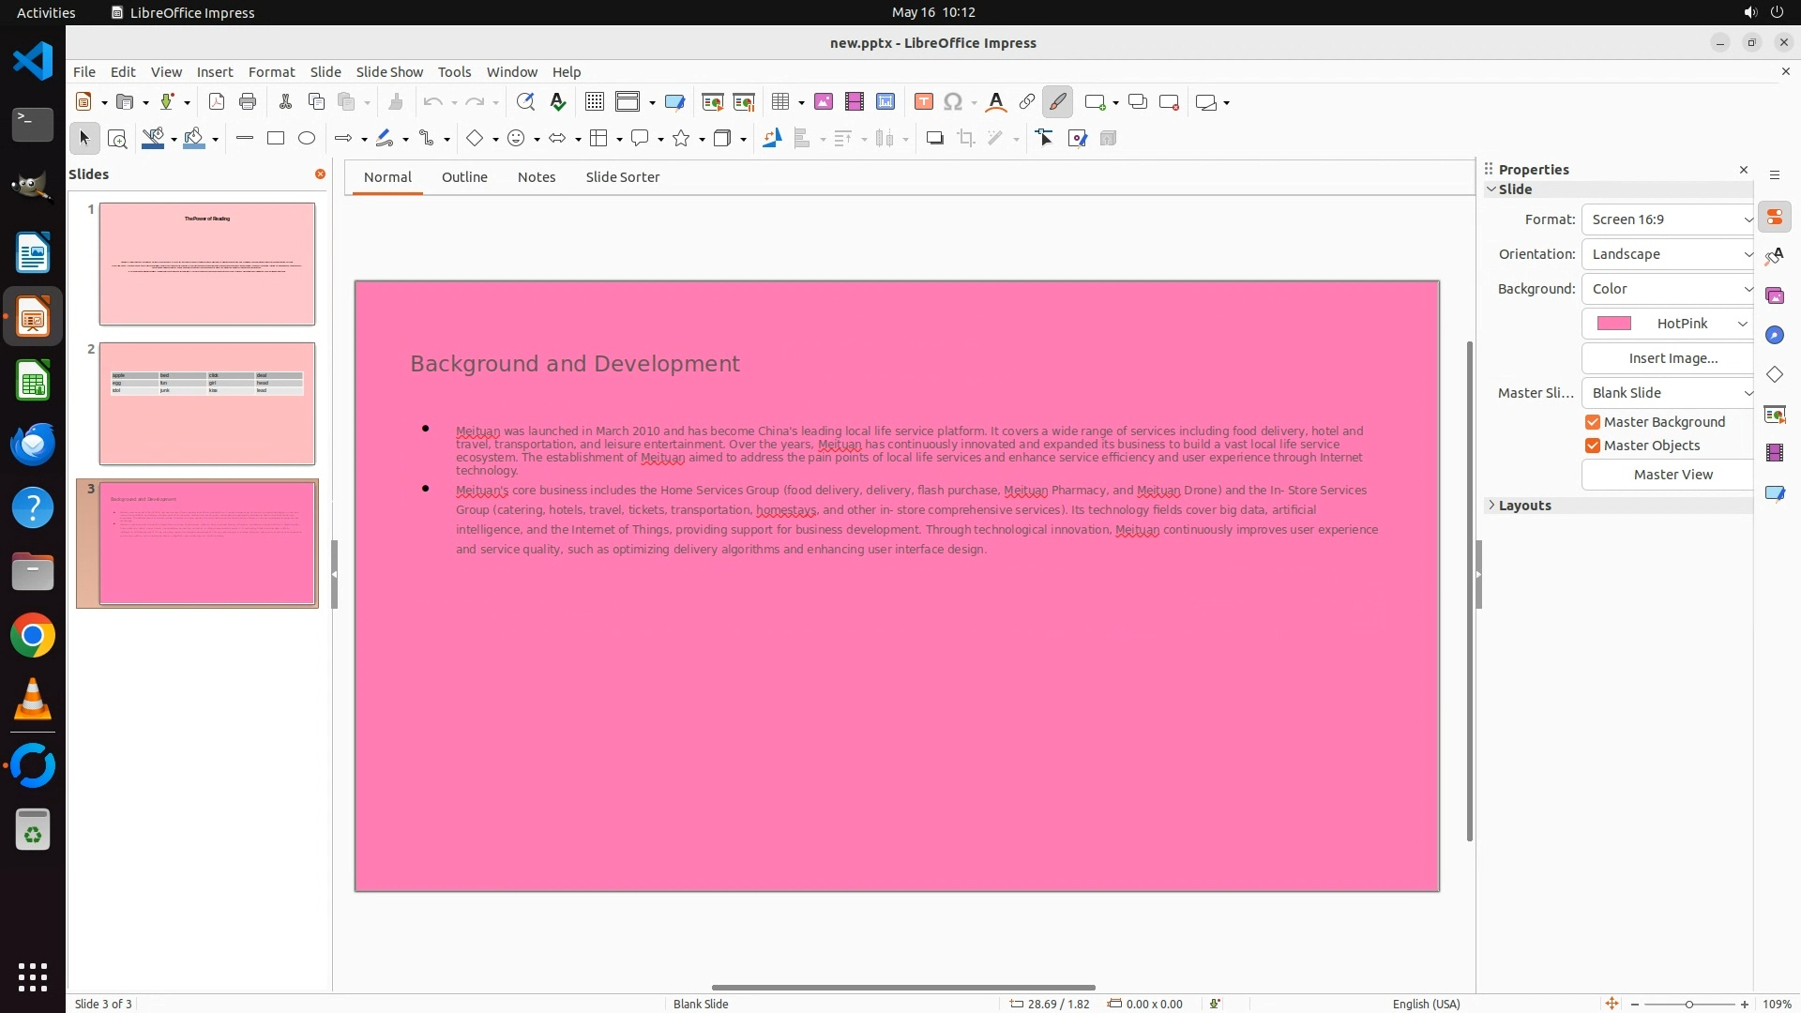1801x1013 pixels.
Task: Uncheck the Master Objects checkbox
Action: pyautogui.click(x=1593, y=446)
